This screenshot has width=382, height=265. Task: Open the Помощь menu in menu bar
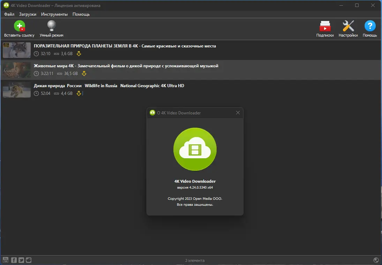coord(81,14)
